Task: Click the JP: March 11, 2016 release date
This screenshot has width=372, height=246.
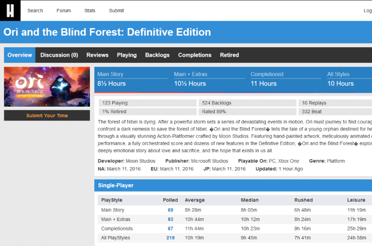Action: [224, 169]
